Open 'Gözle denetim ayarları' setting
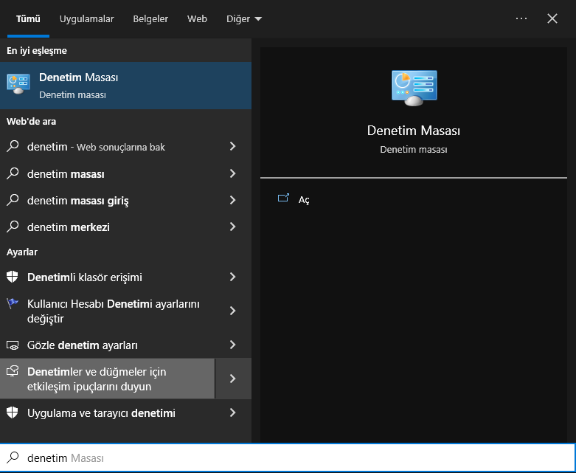The image size is (576, 473). click(x=107, y=345)
